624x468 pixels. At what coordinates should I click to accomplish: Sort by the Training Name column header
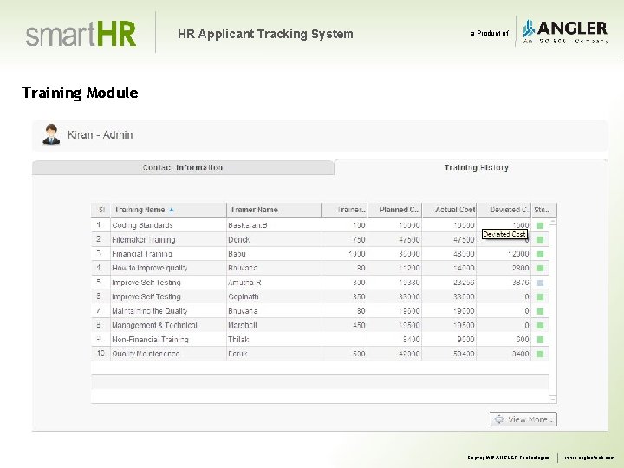[x=168, y=210]
